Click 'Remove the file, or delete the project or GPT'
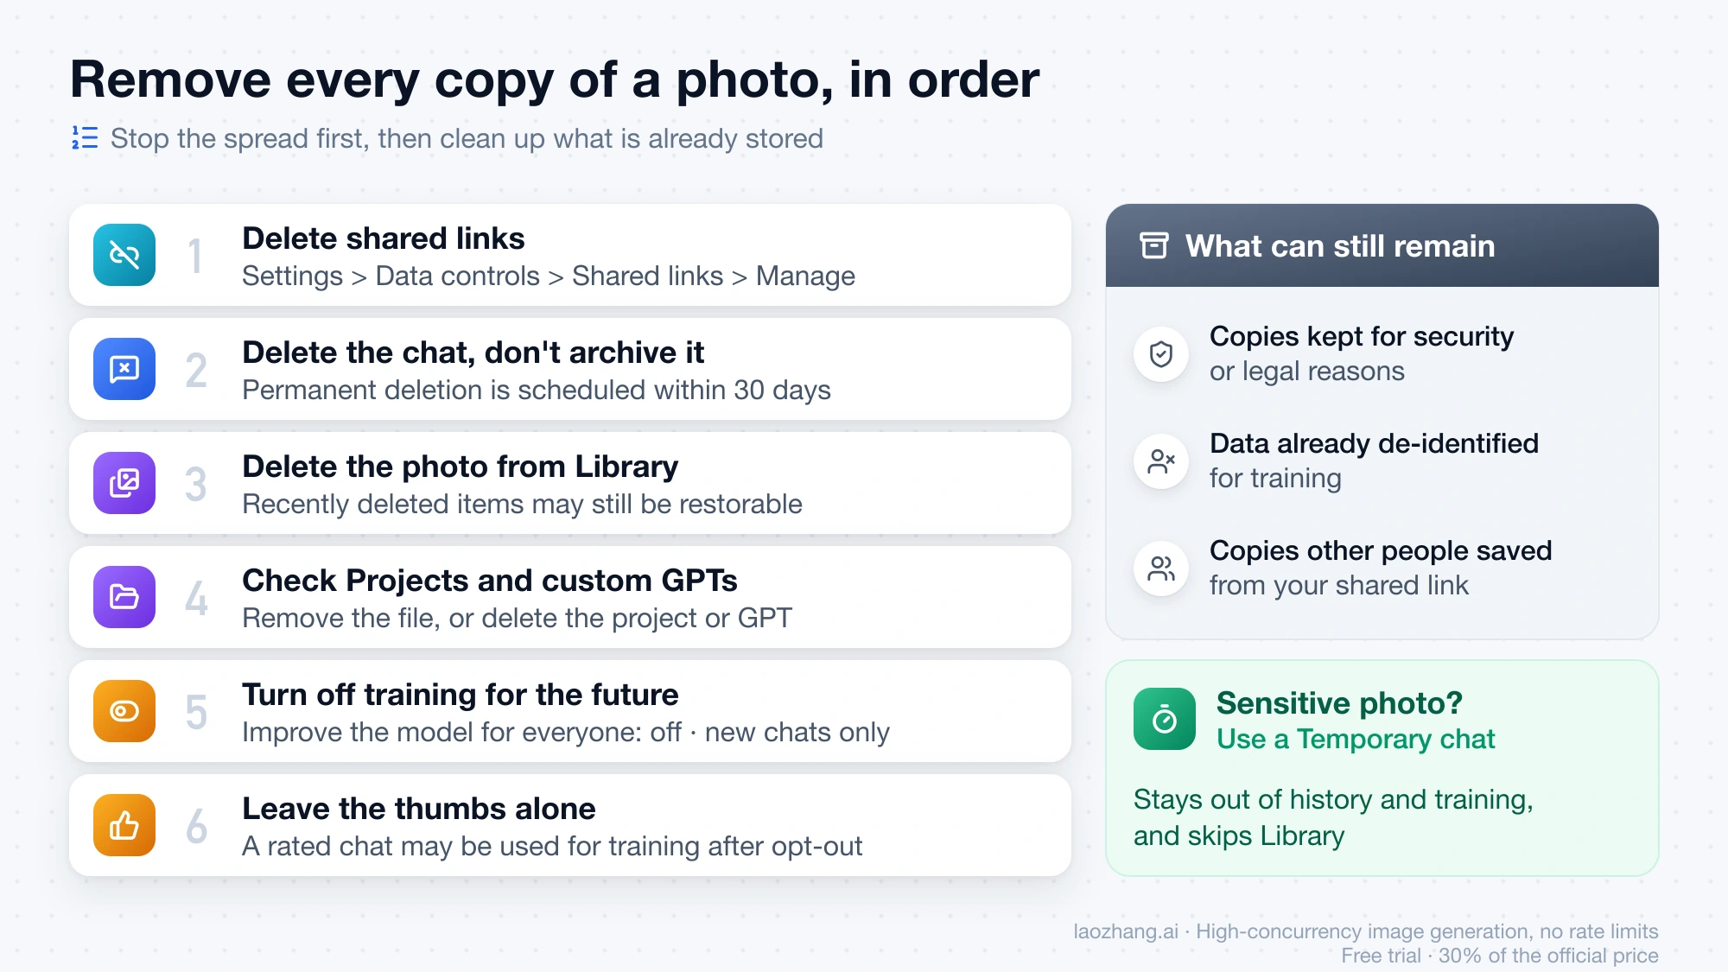 518,619
